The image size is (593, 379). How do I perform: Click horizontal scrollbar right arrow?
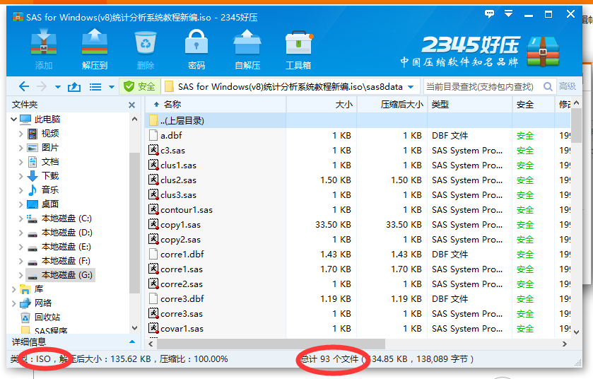click(565, 344)
